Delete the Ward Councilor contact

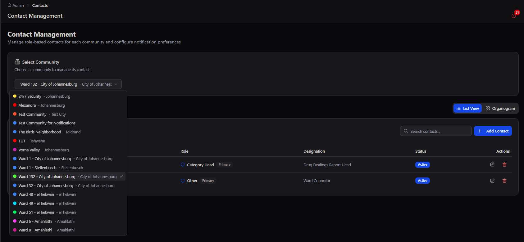tap(504, 181)
